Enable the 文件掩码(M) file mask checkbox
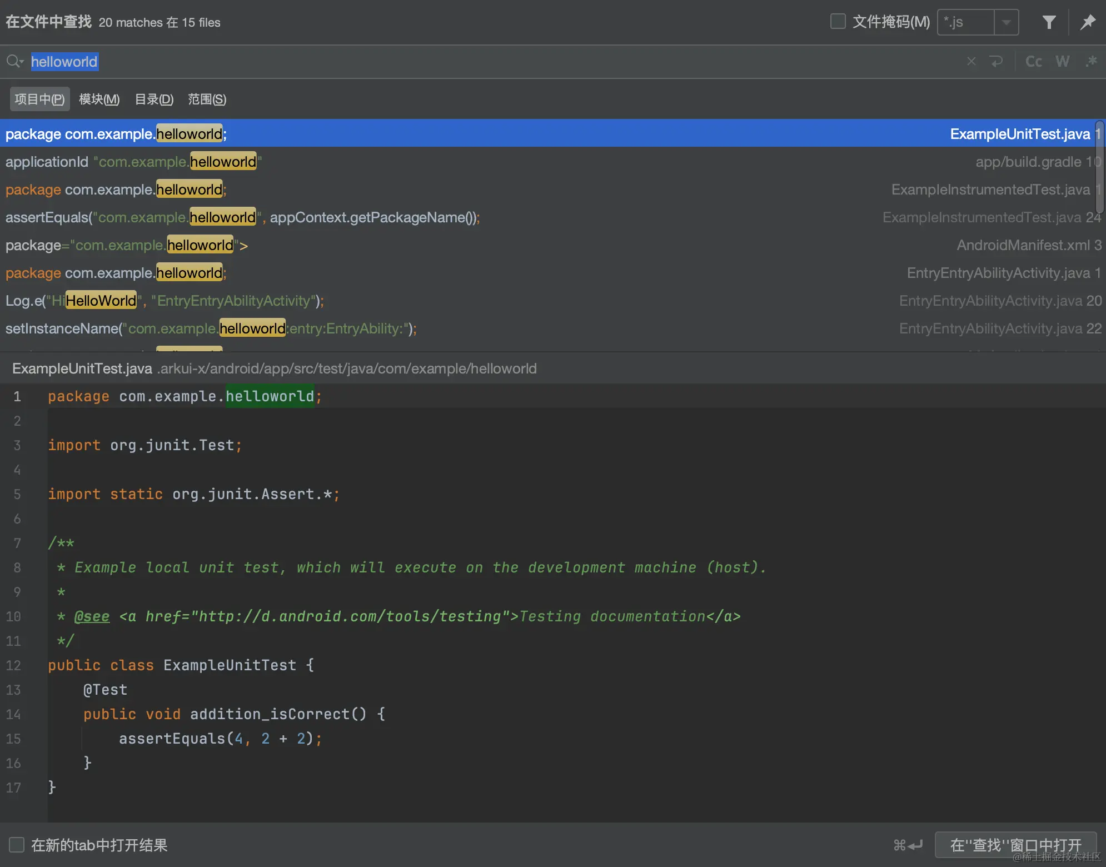The width and height of the screenshot is (1106, 867). tap(838, 22)
